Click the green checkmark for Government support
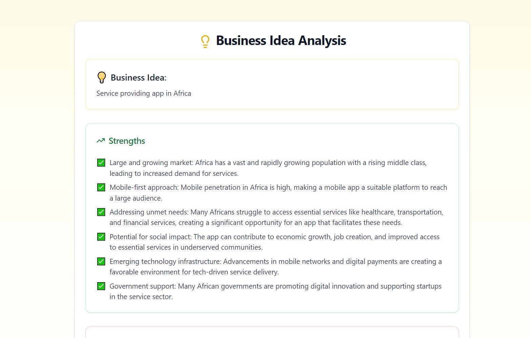The height and width of the screenshot is (338, 531). point(101,286)
